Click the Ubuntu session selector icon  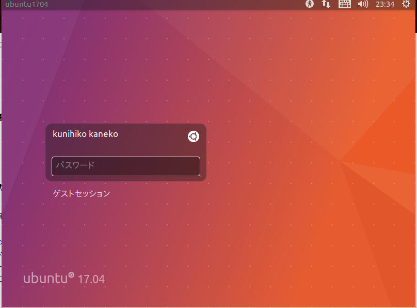click(x=194, y=136)
